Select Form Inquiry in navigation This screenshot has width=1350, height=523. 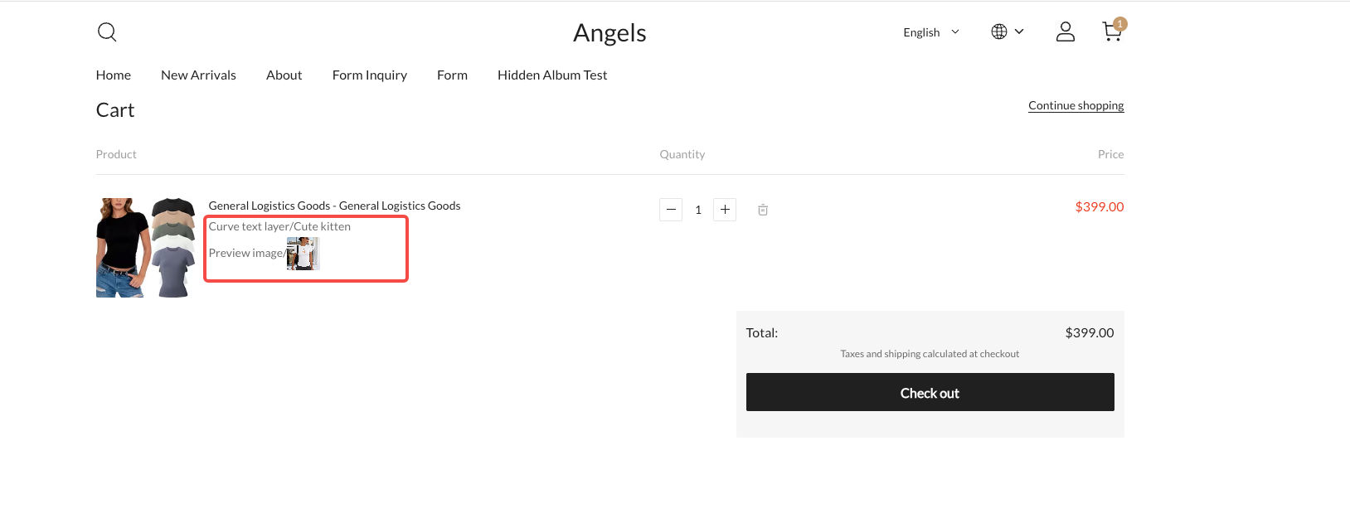point(370,75)
